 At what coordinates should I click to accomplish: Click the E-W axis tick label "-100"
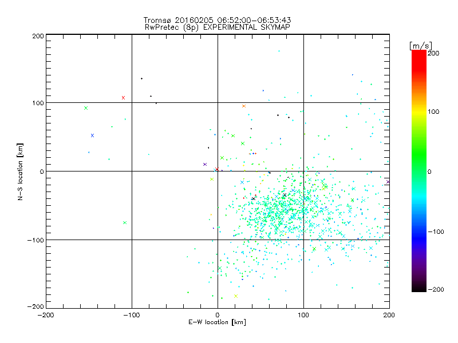(132, 315)
